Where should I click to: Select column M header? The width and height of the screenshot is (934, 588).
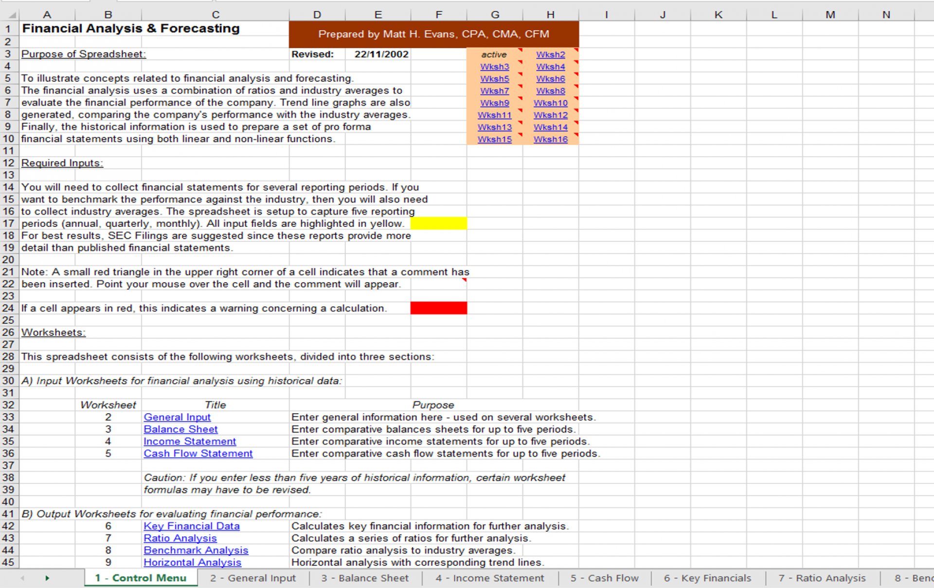830,15
